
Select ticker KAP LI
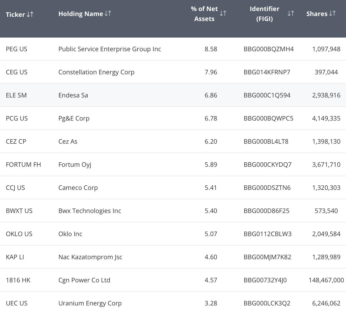pos(15,257)
